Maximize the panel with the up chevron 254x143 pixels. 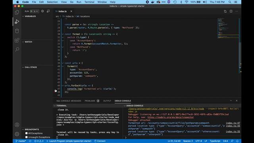click(231, 100)
